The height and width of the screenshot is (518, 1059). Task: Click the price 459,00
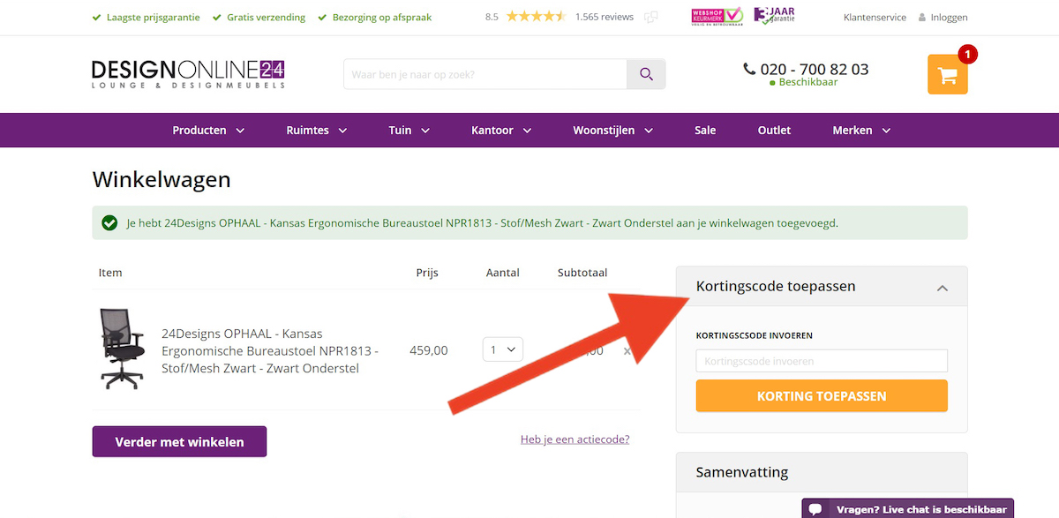click(x=428, y=350)
